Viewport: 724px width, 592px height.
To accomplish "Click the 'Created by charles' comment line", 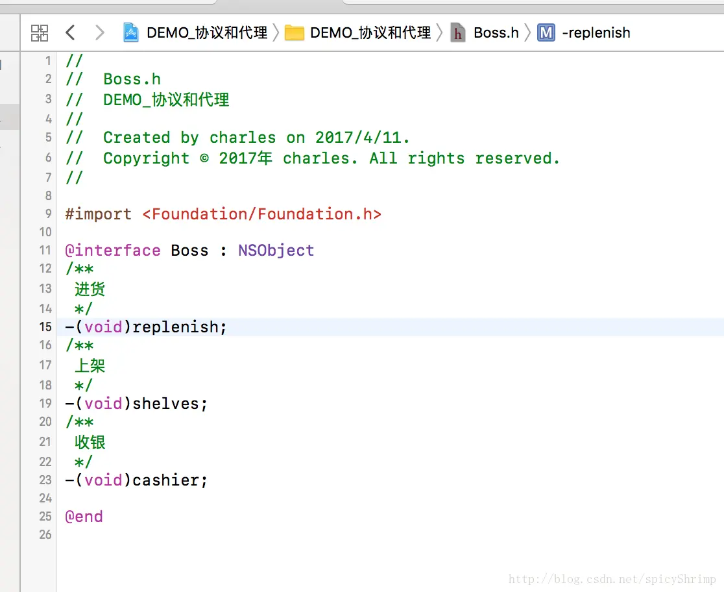I will 237,137.
